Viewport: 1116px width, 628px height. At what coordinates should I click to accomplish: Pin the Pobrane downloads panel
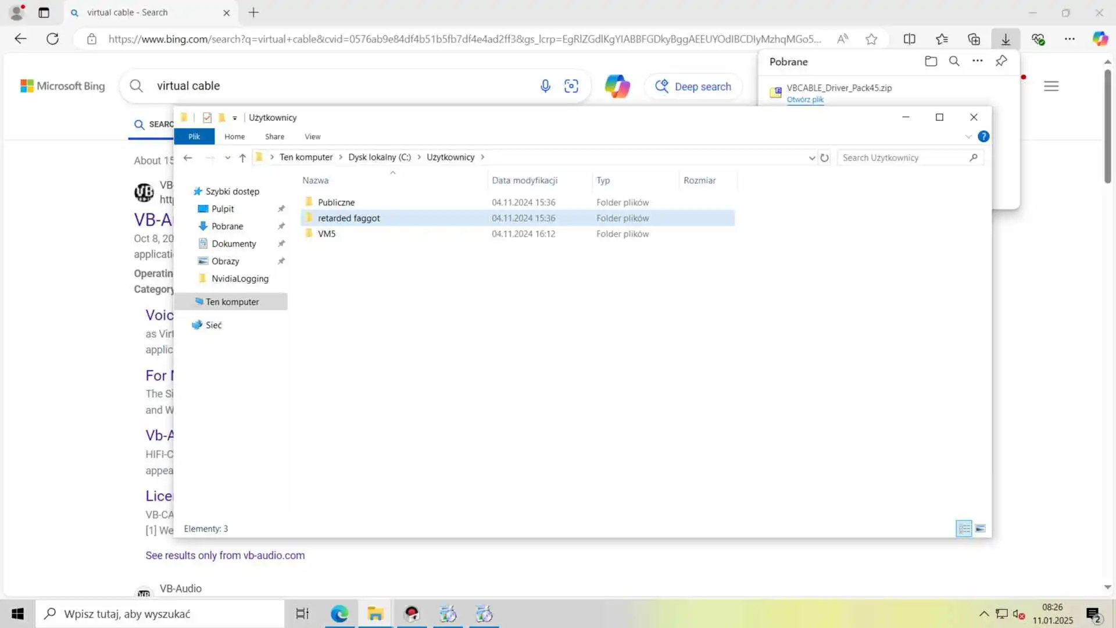tap(1001, 61)
